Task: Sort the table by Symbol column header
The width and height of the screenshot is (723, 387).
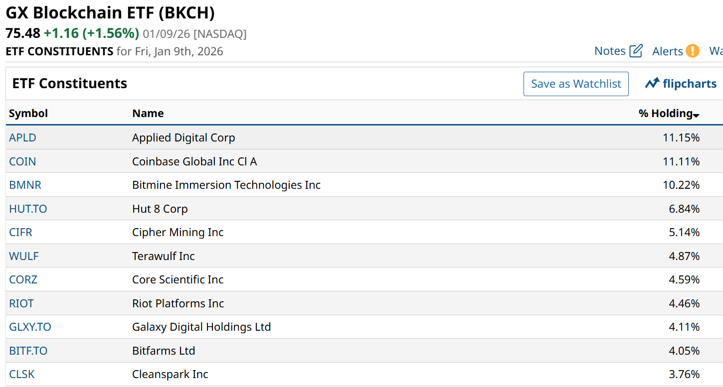Action: click(x=28, y=114)
